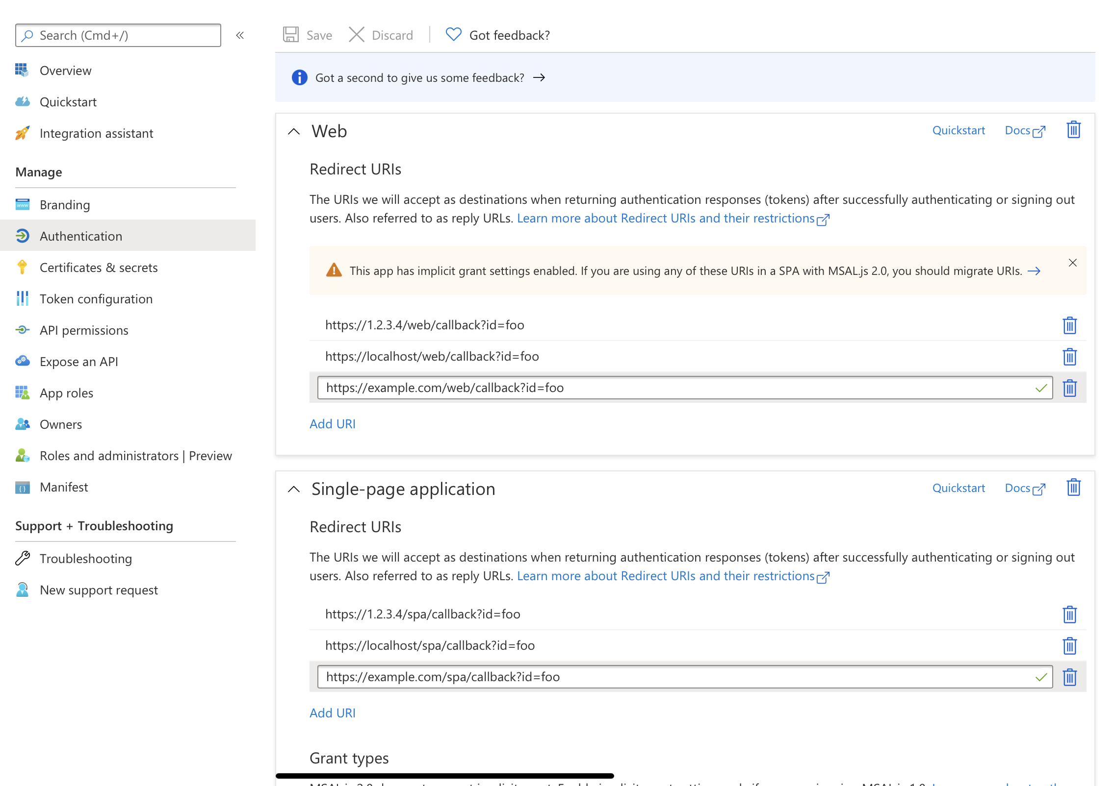Collapse the Single-page application section
Screen dimensions: 1115x786
(x=293, y=490)
